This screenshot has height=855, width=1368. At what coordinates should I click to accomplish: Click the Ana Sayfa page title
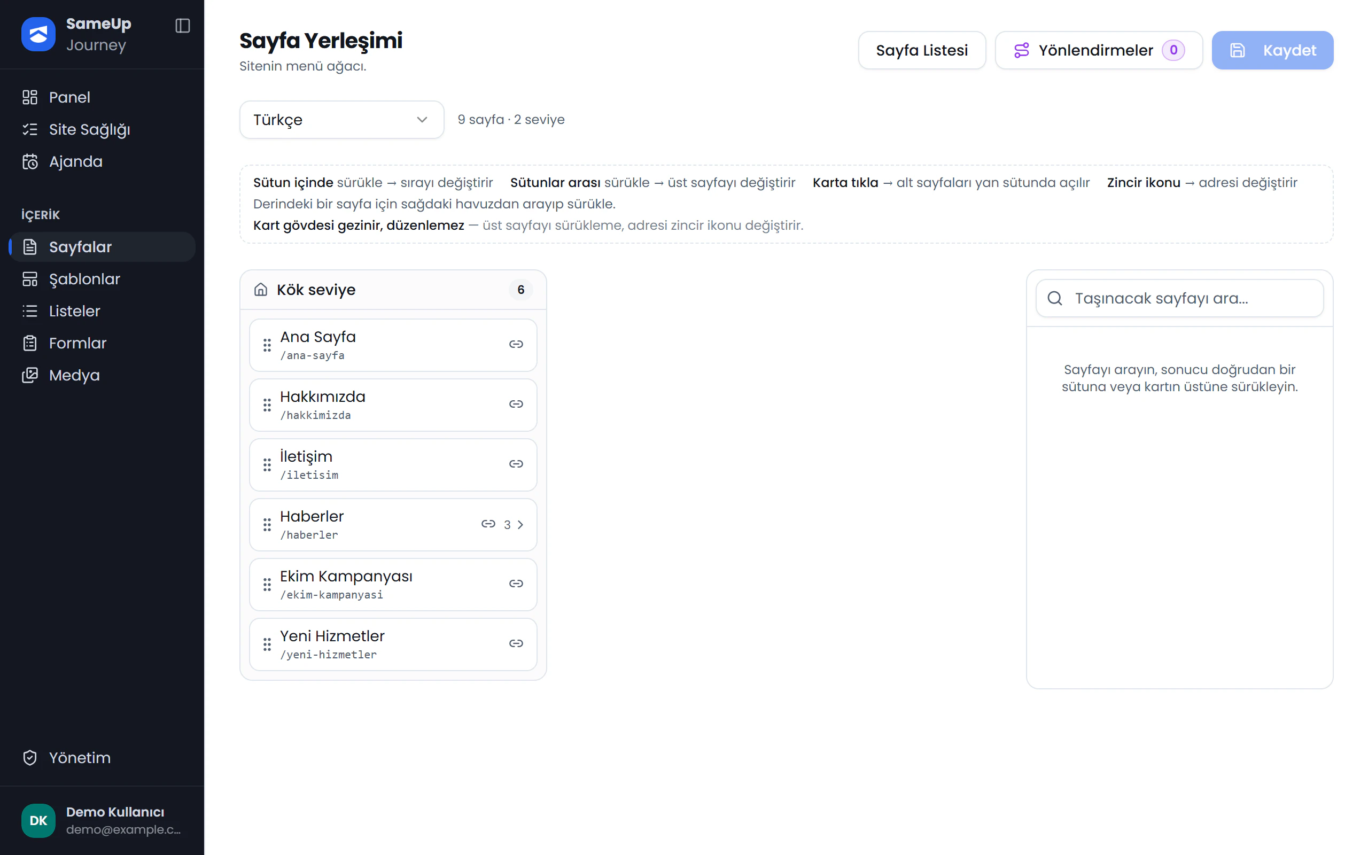click(x=318, y=337)
